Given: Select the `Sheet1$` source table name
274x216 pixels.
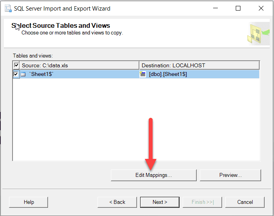Looking at the screenshot, I should click(41, 74).
